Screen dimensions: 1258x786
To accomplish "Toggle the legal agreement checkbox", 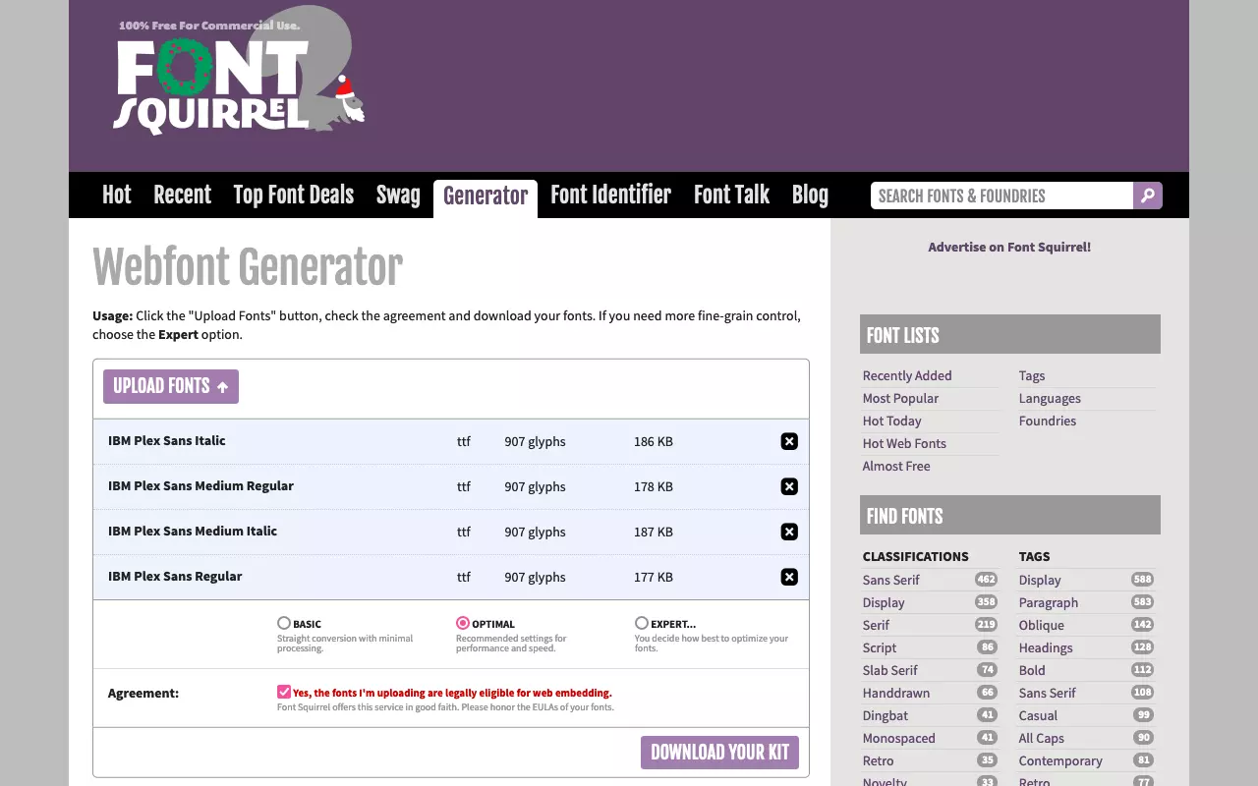I will tap(284, 692).
